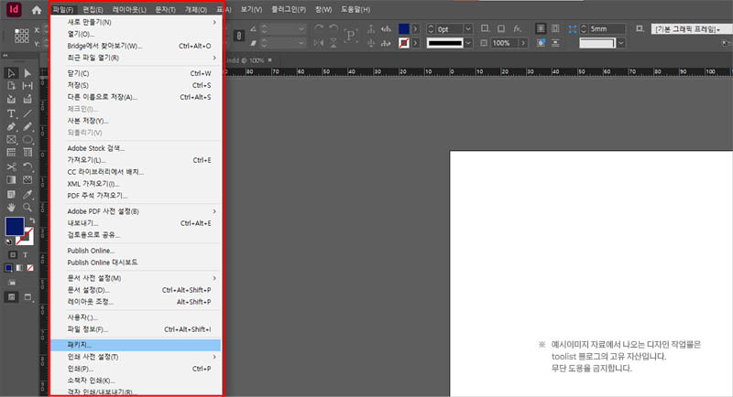
Task: Open the 도움말(H) menu
Action: pyautogui.click(x=356, y=9)
